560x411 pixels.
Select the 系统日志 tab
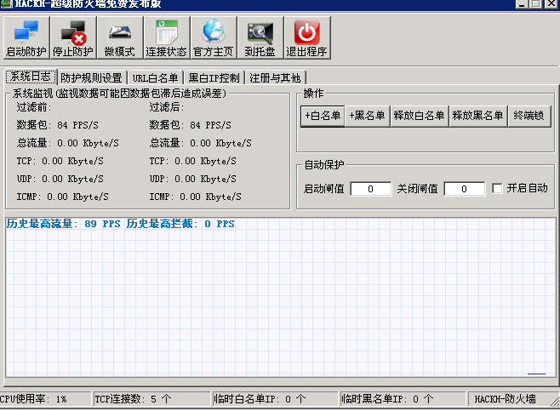pos(31,77)
